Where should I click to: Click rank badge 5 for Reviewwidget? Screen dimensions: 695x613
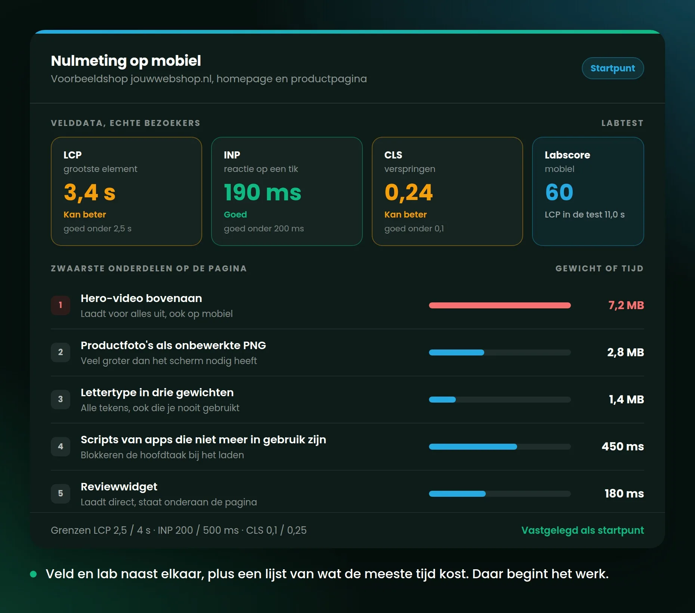tap(61, 493)
